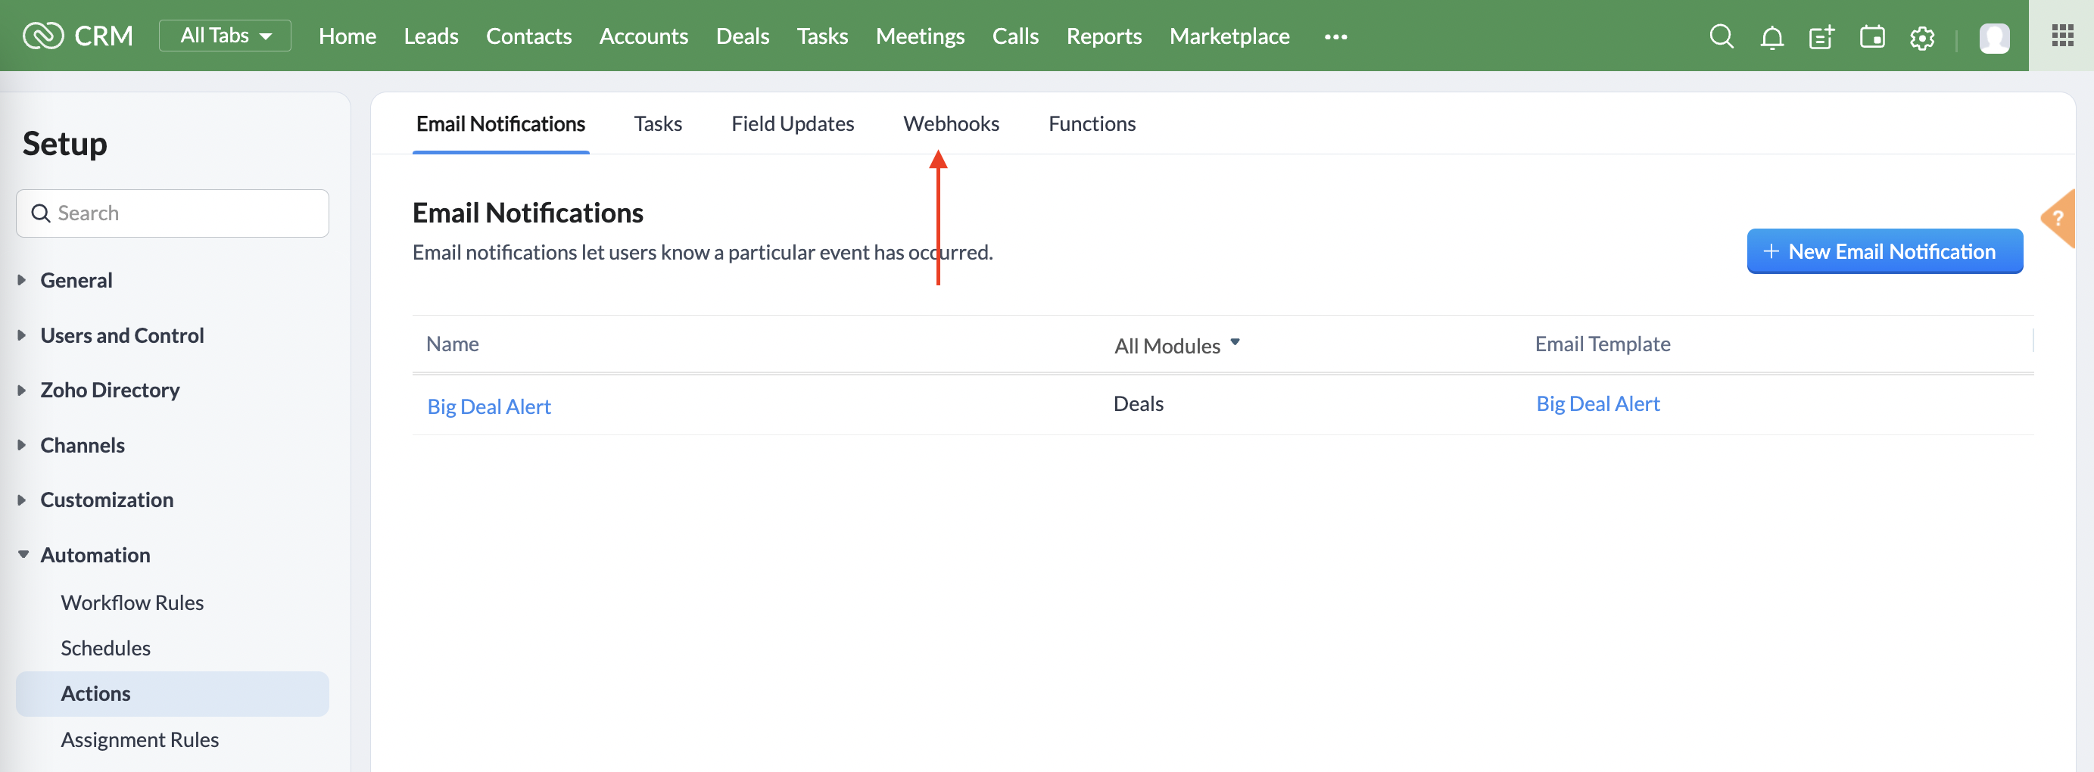This screenshot has height=772, width=2094.
Task: Open Big Deal Alert email template link
Action: 1597,403
